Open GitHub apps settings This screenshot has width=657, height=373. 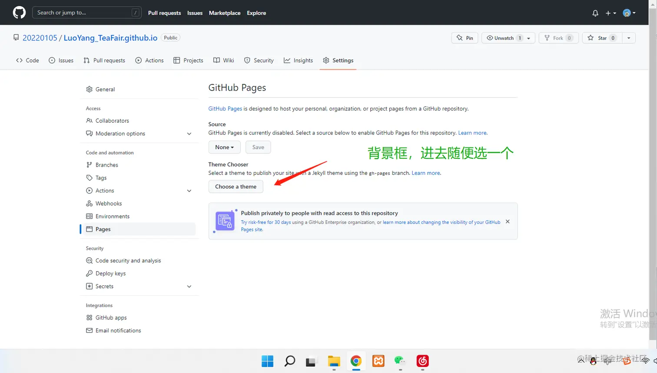pyautogui.click(x=138, y=317)
